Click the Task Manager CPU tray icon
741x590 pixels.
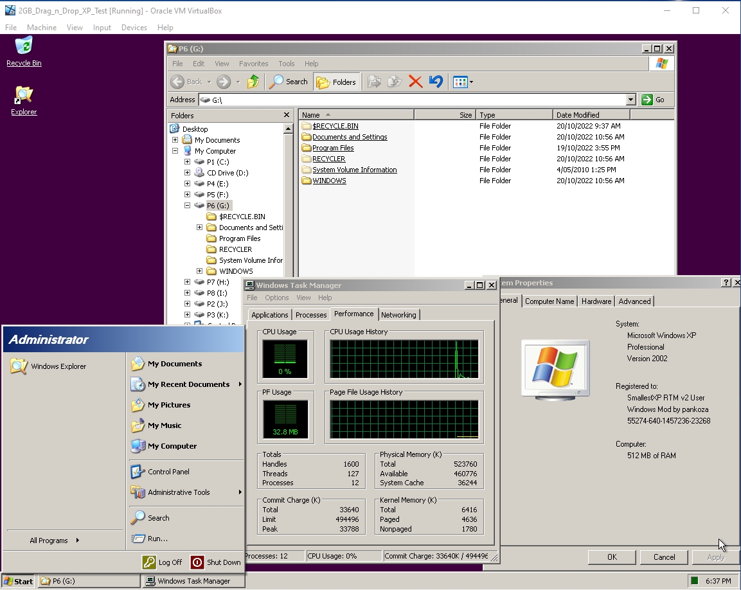694,580
